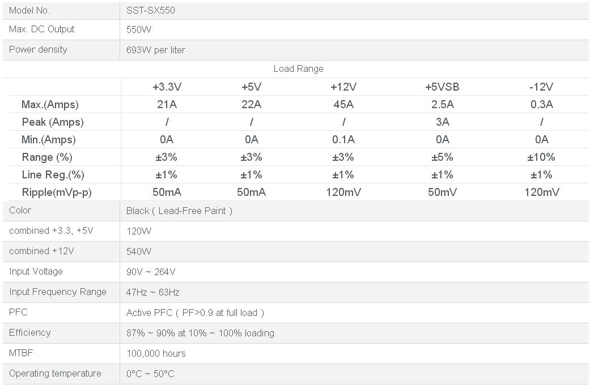This screenshot has width=590, height=385.
Task: Select the Black (Lead-Free Paint) color value
Action: point(179,211)
